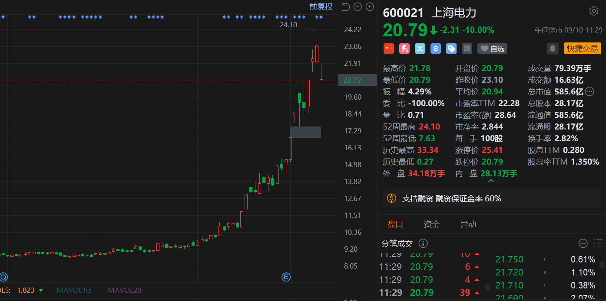Click the list layout icon in trades header
The width and height of the screenshot is (606, 301).
tap(598, 243)
